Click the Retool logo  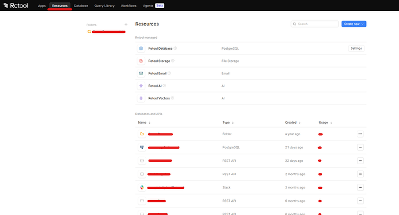pyautogui.click(x=16, y=6)
